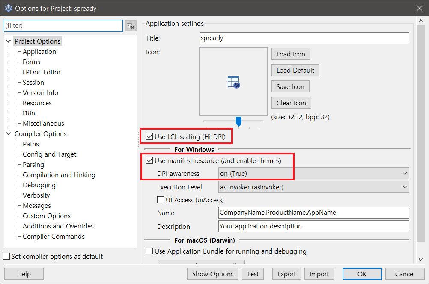Image resolution: width=429 pixels, height=284 pixels.
Task: Select Compiler Commands page
Action: tap(54, 237)
